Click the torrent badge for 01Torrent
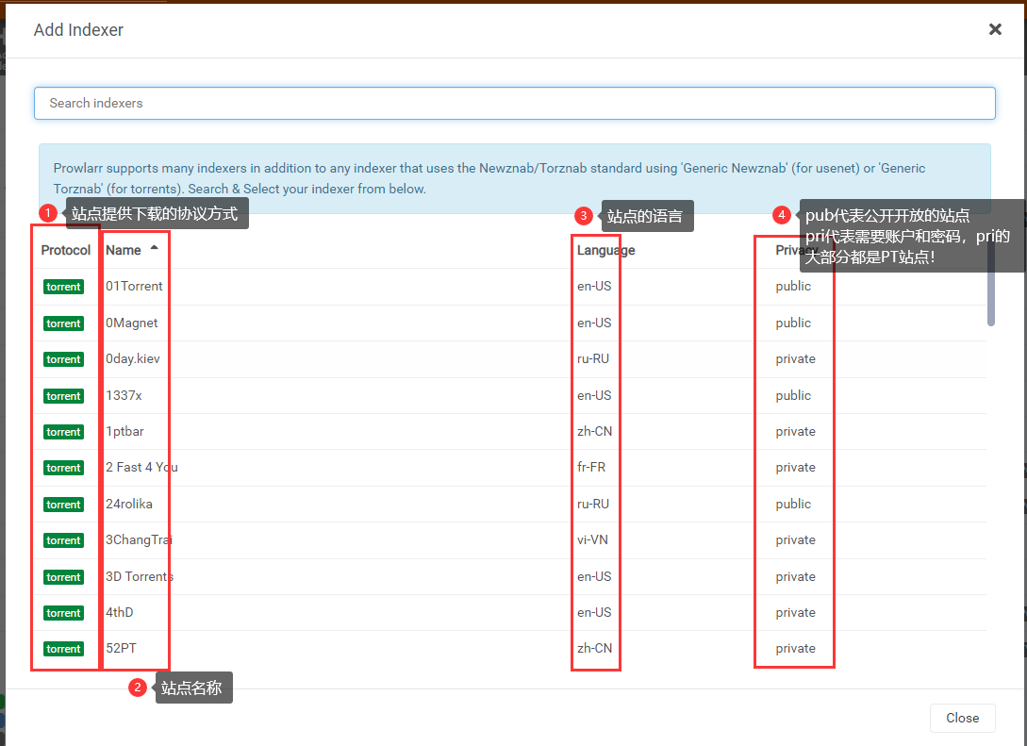 pyautogui.click(x=63, y=287)
